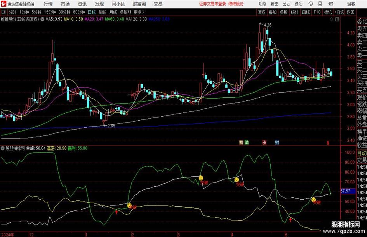Click 证券交易未登录 login link
Image resolution: width=367 pixels, height=237 pixels.
pyautogui.click(x=212, y=4)
